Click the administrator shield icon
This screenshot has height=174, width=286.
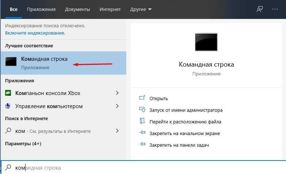142,109
